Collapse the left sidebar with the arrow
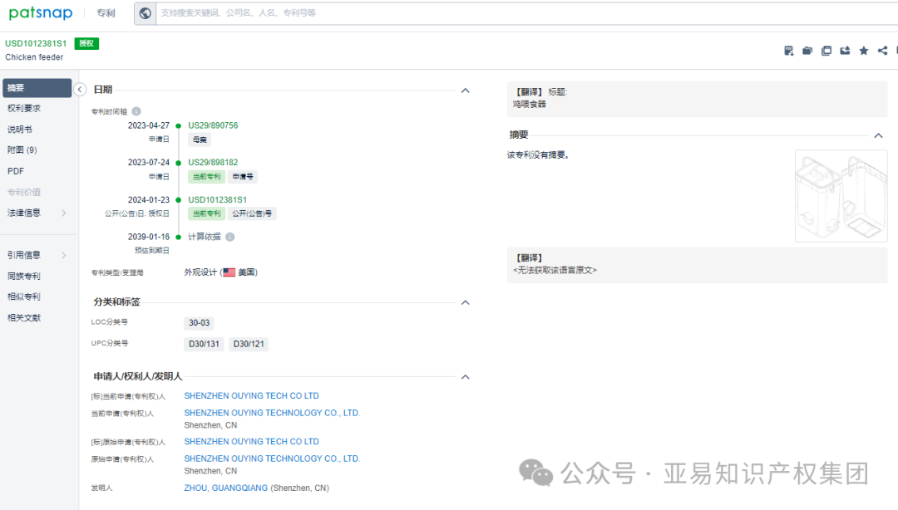The width and height of the screenshot is (898, 510). (79, 89)
